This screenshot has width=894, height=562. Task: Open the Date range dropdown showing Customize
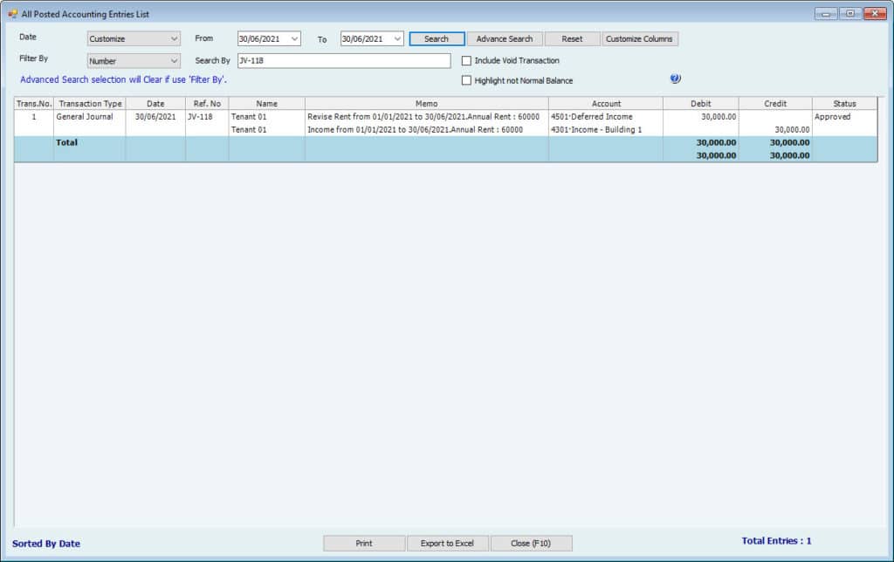click(x=134, y=38)
